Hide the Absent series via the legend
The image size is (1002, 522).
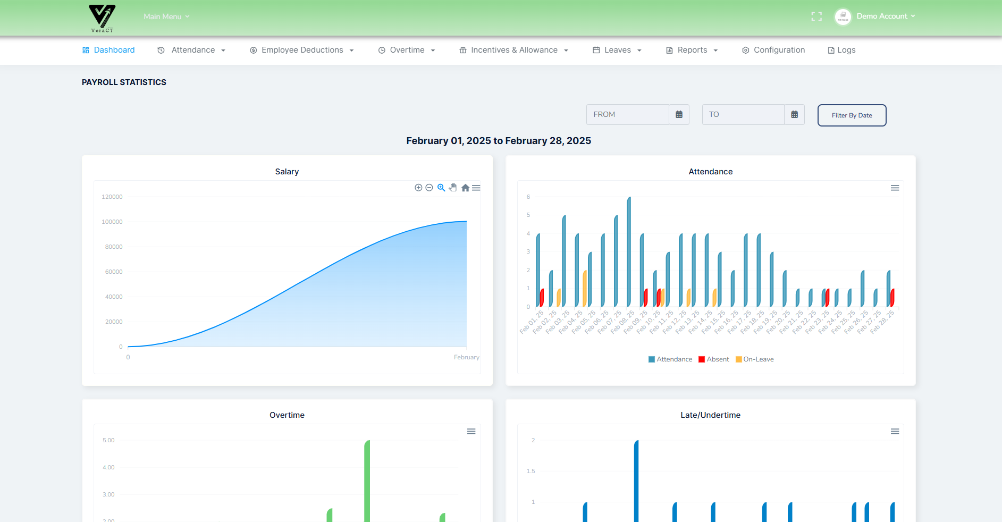[713, 359]
